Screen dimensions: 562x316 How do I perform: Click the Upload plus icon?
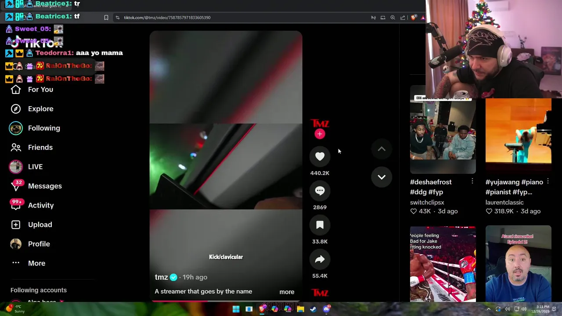[x=16, y=225]
